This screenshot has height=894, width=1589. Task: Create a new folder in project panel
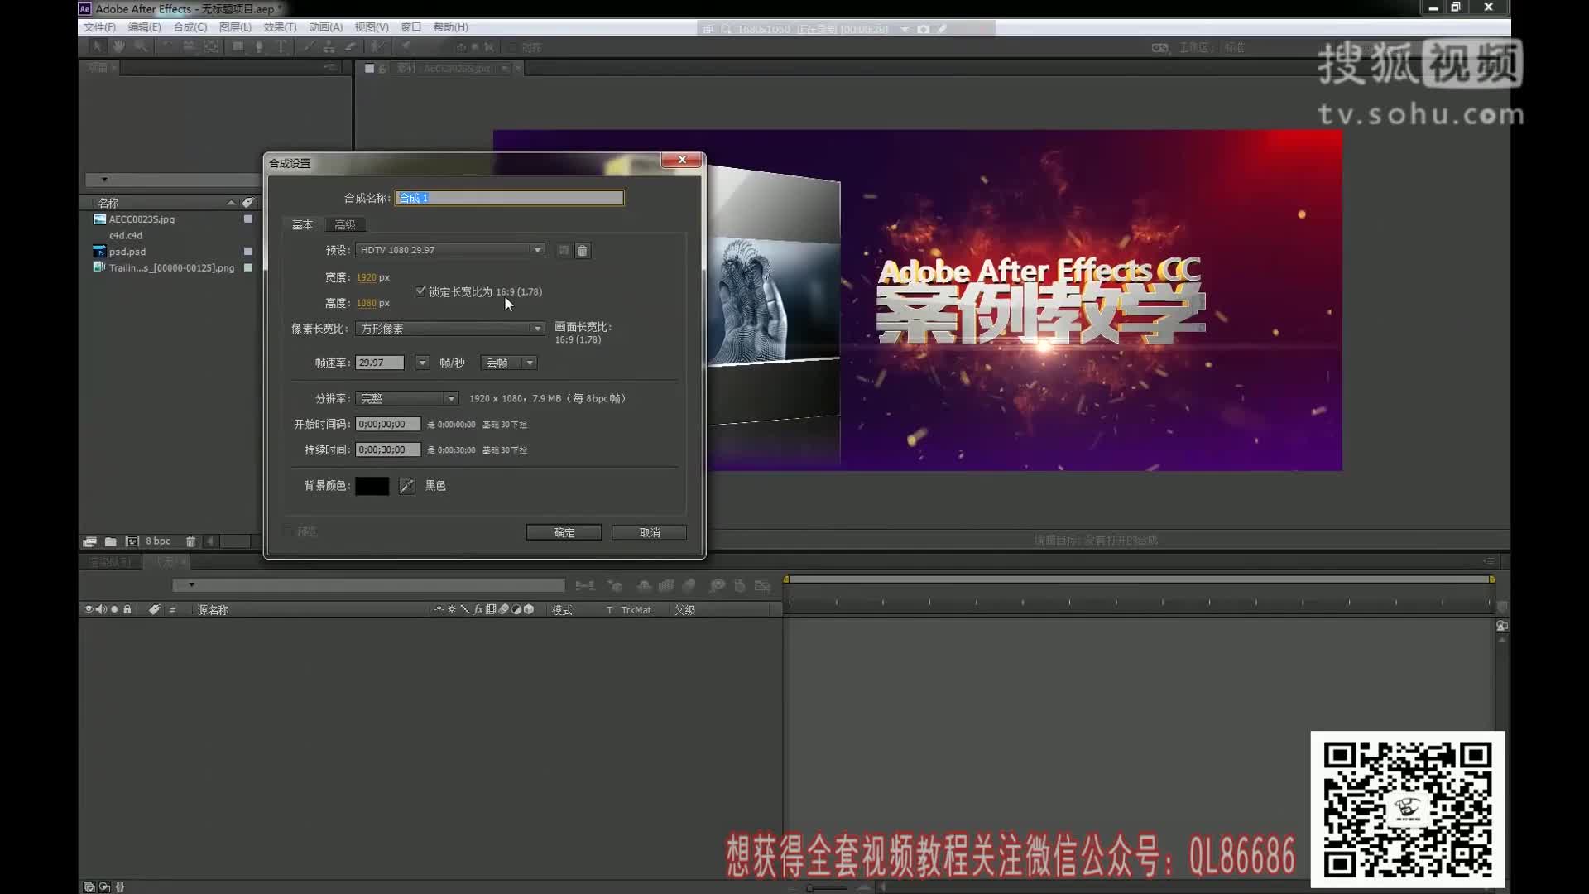[110, 541]
